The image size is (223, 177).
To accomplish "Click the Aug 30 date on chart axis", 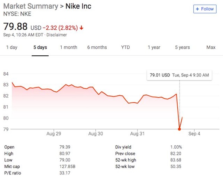I will pyautogui.click(x=96, y=133).
